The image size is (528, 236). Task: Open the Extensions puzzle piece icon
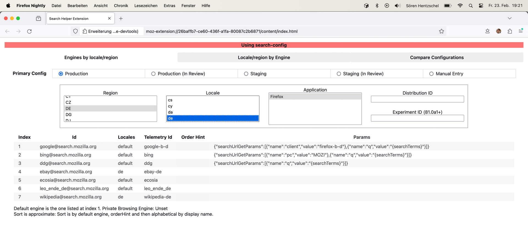coord(510,31)
